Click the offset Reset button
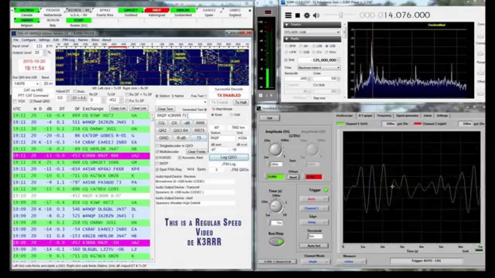The image size is (495, 278). point(293,177)
